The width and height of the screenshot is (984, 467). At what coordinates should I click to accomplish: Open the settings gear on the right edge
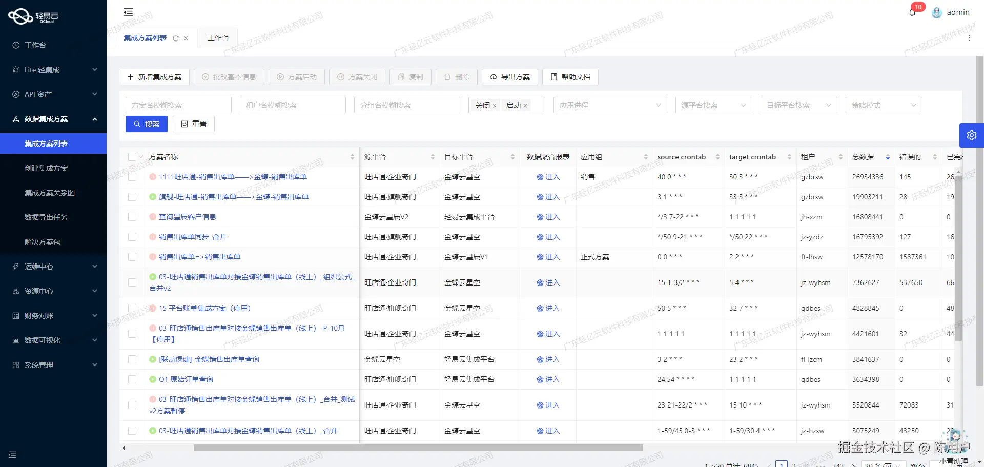tap(972, 135)
